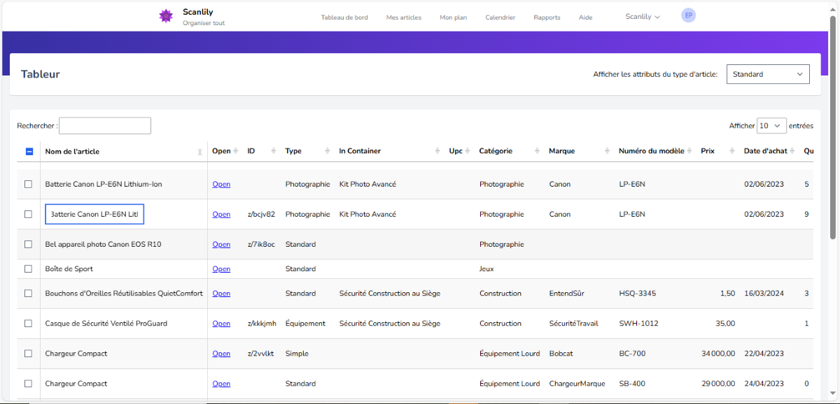This screenshot has width=840, height=404.
Task: Sort table by Catégorie column arrows
Action: click(x=537, y=151)
